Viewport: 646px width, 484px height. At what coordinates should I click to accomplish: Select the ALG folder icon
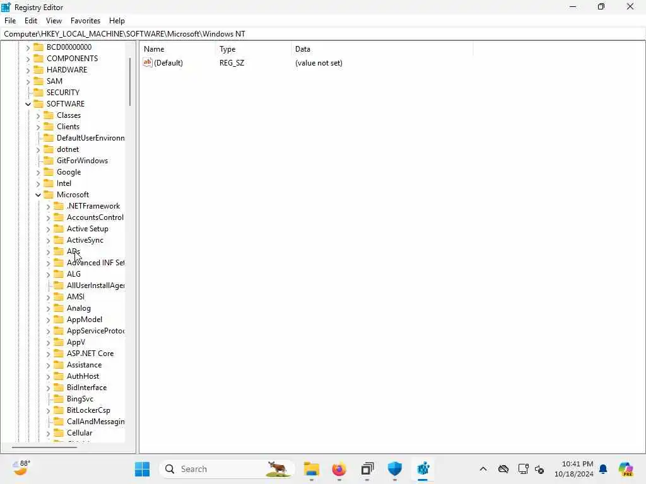click(59, 274)
